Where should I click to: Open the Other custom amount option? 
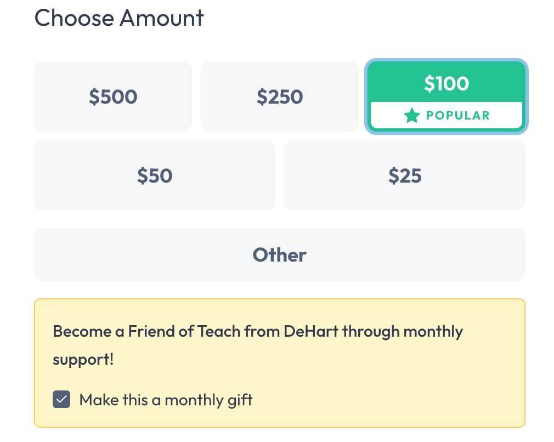[280, 254]
